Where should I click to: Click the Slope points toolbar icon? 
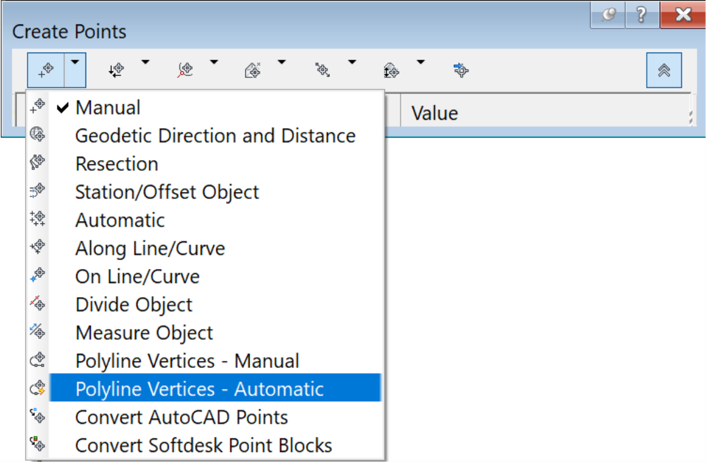click(x=391, y=71)
